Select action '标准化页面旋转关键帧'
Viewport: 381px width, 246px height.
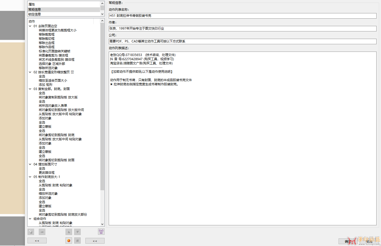coord(55,51)
